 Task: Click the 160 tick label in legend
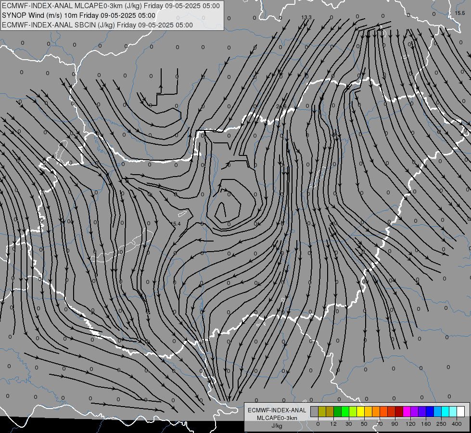(x=426, y=424)
